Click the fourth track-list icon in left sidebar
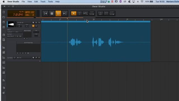 point(4,63)
